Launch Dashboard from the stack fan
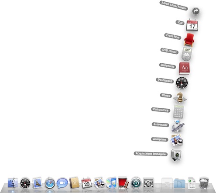 coord(182,83)
